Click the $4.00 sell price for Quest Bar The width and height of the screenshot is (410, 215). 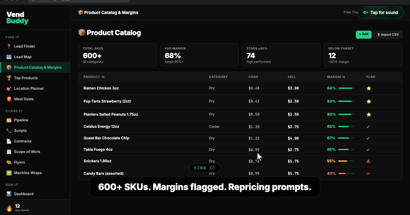[x=293, y=138]
